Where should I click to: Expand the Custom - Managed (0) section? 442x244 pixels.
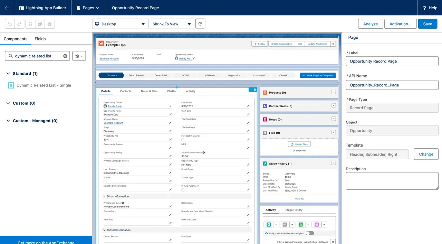pos(9,121)
